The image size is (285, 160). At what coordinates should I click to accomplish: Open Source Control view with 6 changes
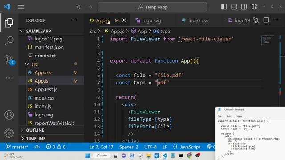tap(9, 60)
